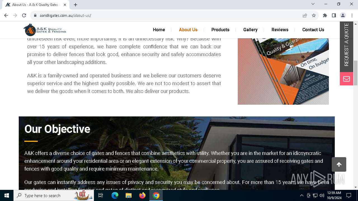Open the Chrome three-dot menu
Viewport: 358px width, 201px height.
pos(352,15)
